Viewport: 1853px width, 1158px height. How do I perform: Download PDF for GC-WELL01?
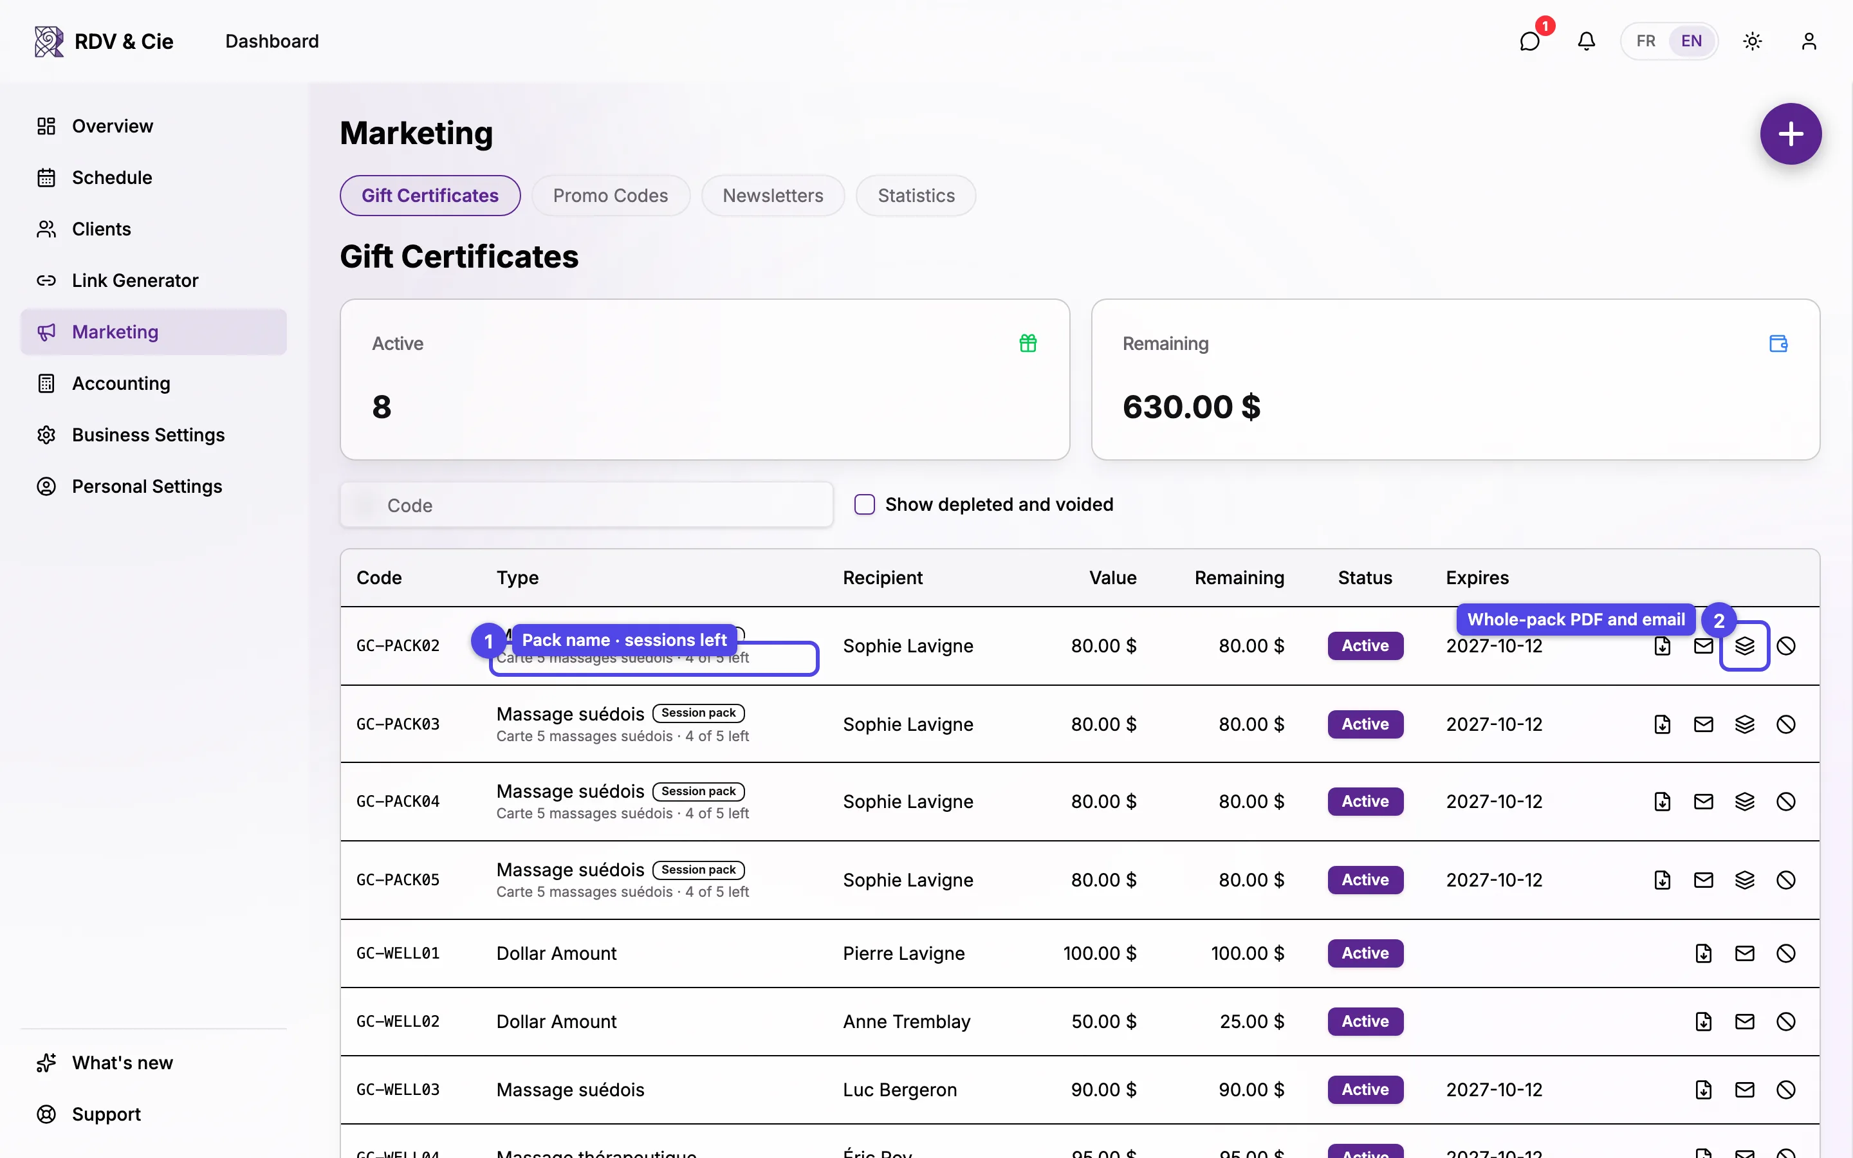click(1703, 953)
